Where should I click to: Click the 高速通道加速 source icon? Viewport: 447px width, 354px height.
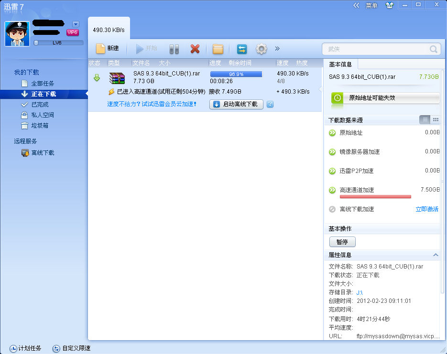click(x=332, y=190)
